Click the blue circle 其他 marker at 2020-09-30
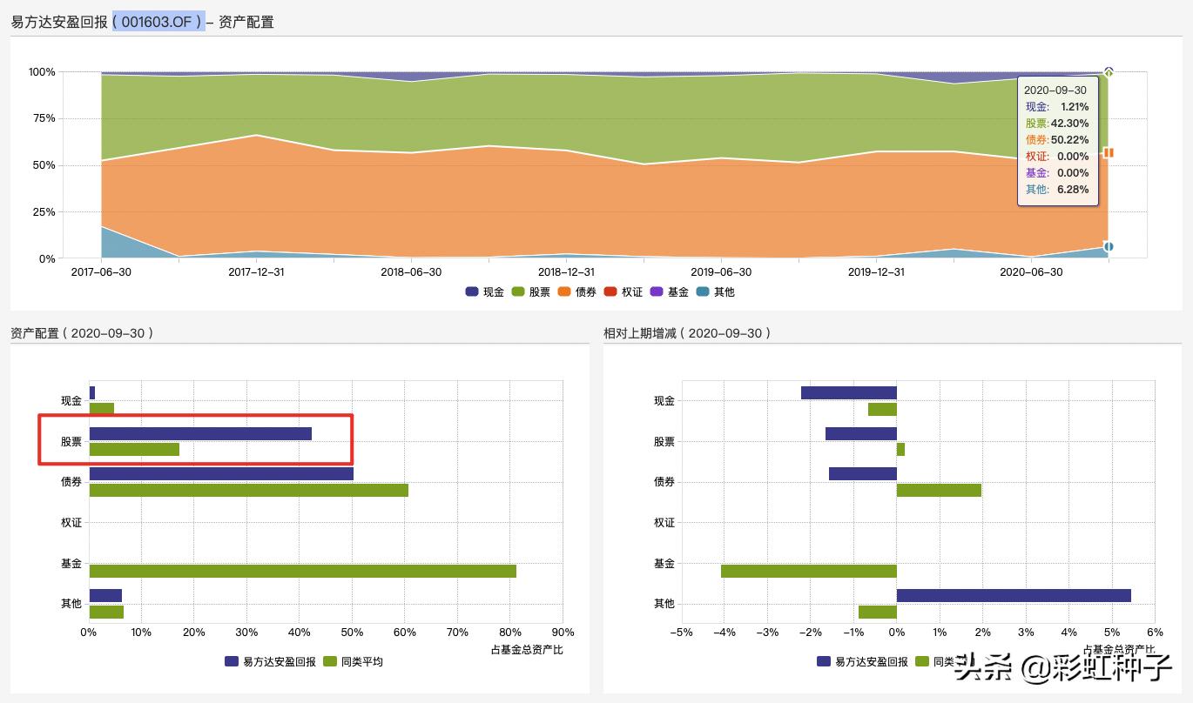 click(1109, 246)
